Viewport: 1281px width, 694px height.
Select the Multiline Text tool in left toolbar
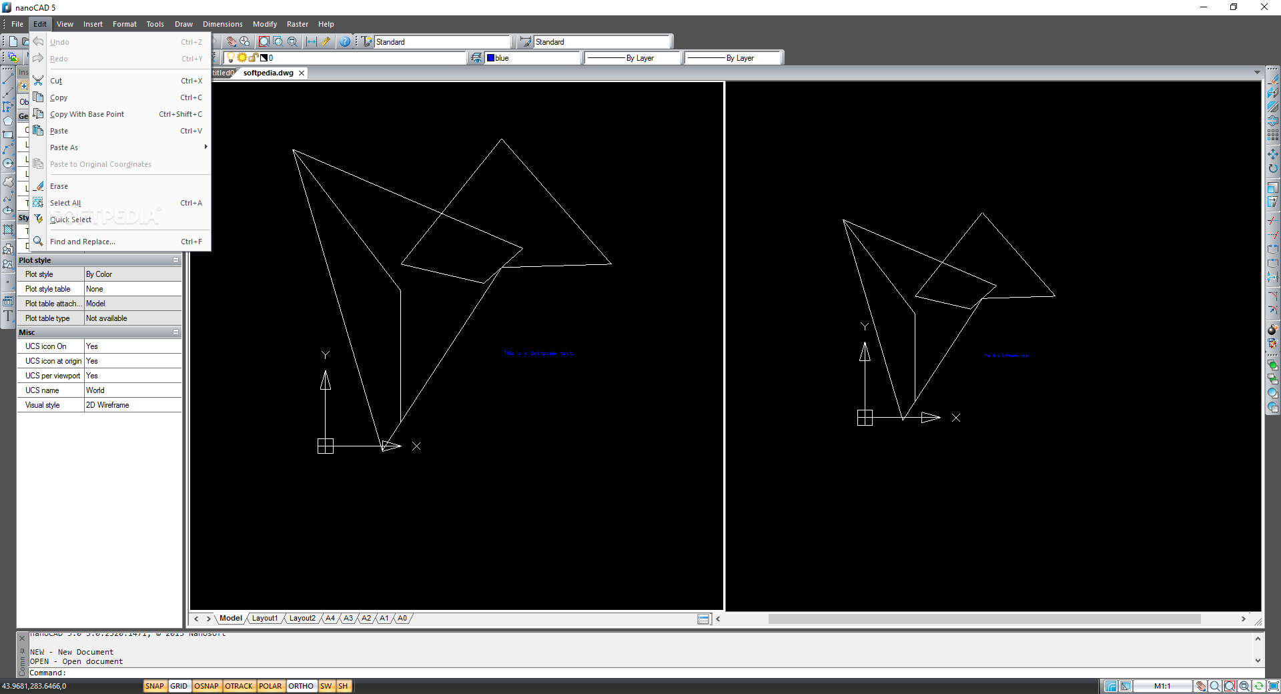coord(8,316)
